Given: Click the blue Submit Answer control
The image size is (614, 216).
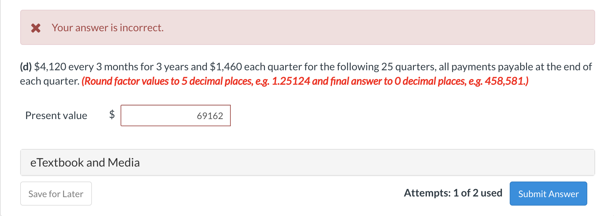Looking at the screenshot, I should [548, 194].
